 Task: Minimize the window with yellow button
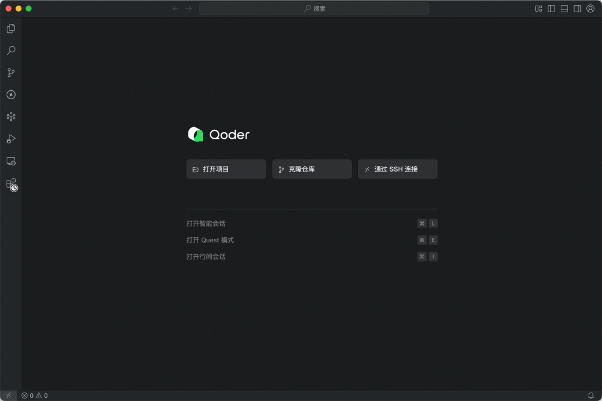tap(18, 8)
